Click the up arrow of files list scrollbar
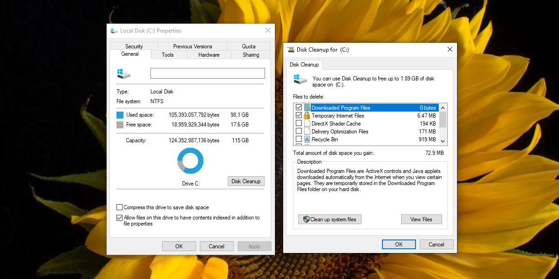Viewport: 559px width, 279px height. click(443, 107)
